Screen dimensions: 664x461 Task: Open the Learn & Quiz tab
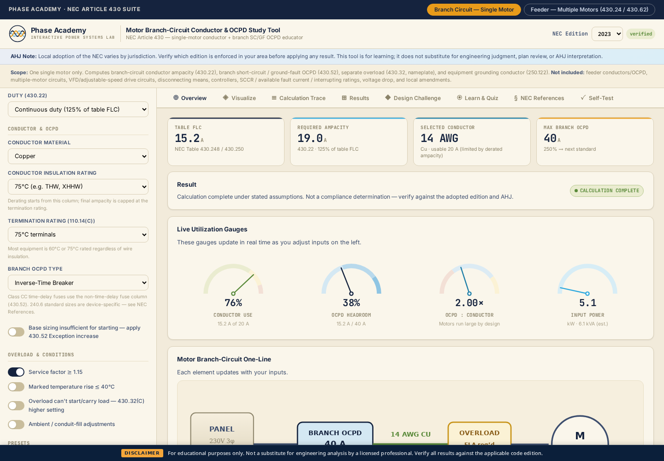(x=477, y=98)
